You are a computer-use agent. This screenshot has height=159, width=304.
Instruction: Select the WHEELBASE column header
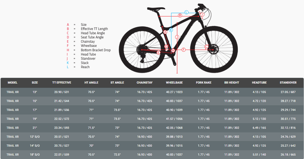(174, 83)
